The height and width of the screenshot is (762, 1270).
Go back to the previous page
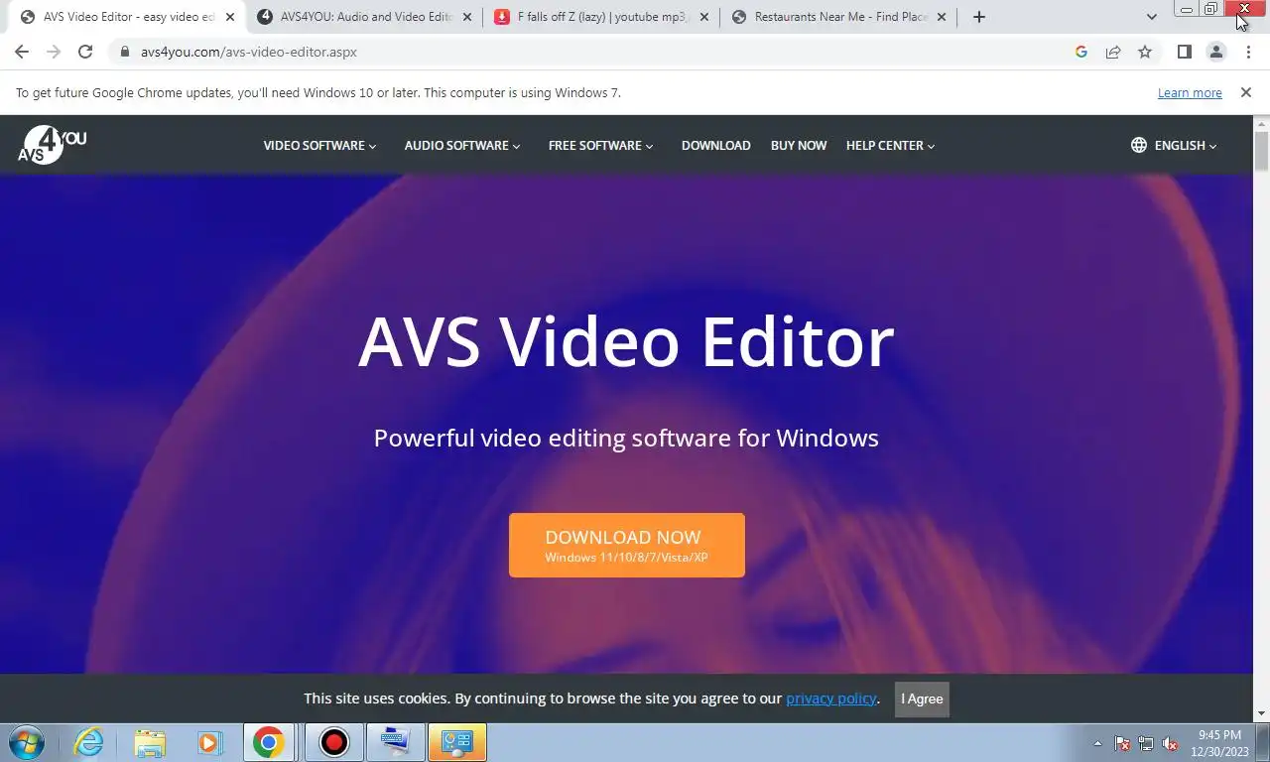22,52
